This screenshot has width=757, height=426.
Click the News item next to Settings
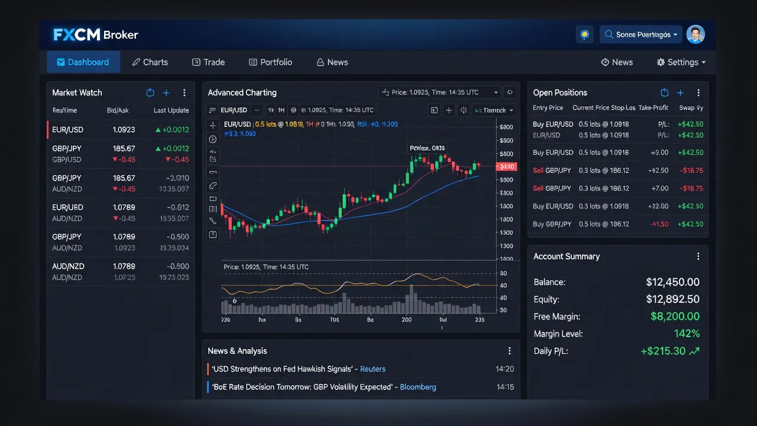tap(617, 62)
